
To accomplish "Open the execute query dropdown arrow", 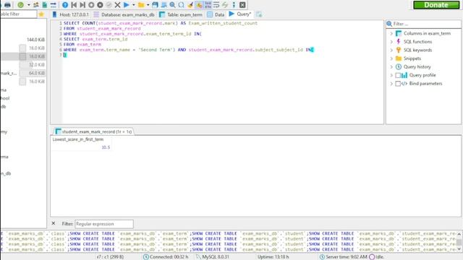I will pos(133,5).
